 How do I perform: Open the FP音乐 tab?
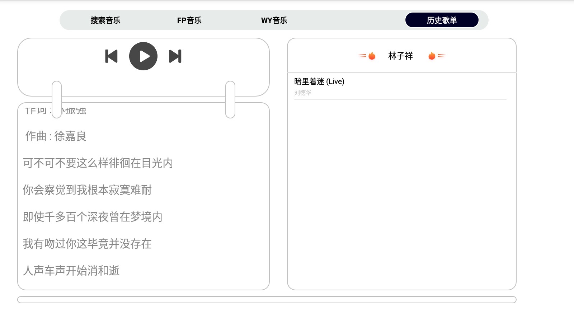[189, 20]
